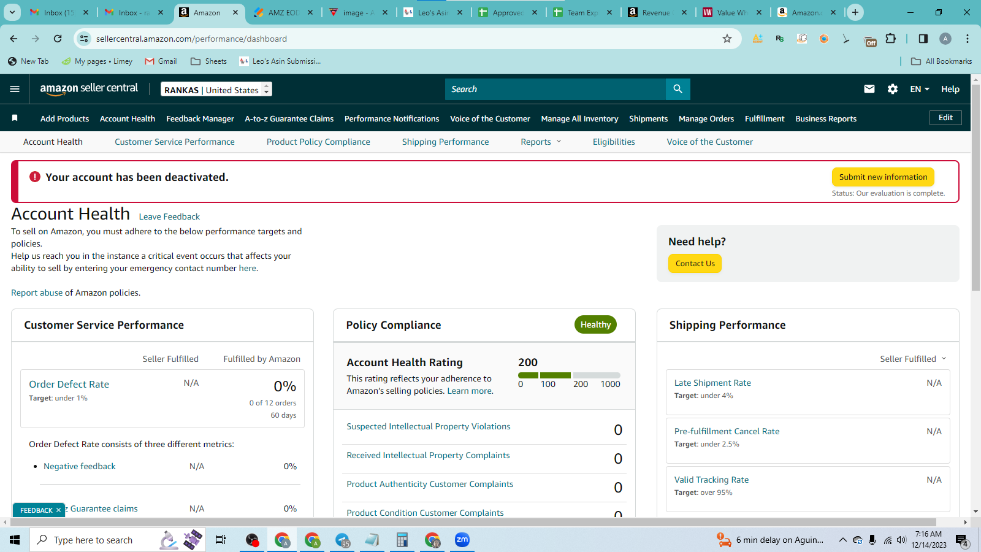Switch to Eligibilities tab
Screen dimensions: 981x552
click(614, 142)
